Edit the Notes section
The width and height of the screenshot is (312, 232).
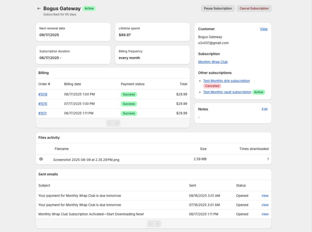[x=264, y=109]
